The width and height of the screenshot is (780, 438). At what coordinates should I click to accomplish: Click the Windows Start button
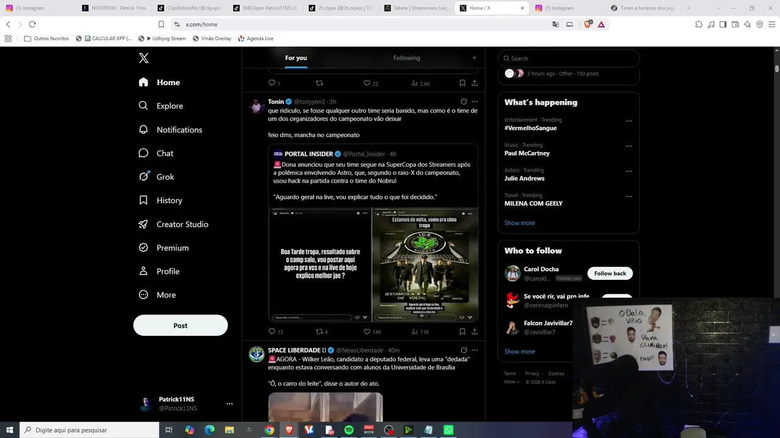10,430
